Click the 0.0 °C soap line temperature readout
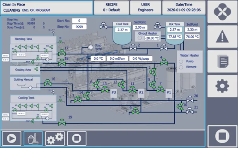The image size is (238, 148). click(98, 58)
